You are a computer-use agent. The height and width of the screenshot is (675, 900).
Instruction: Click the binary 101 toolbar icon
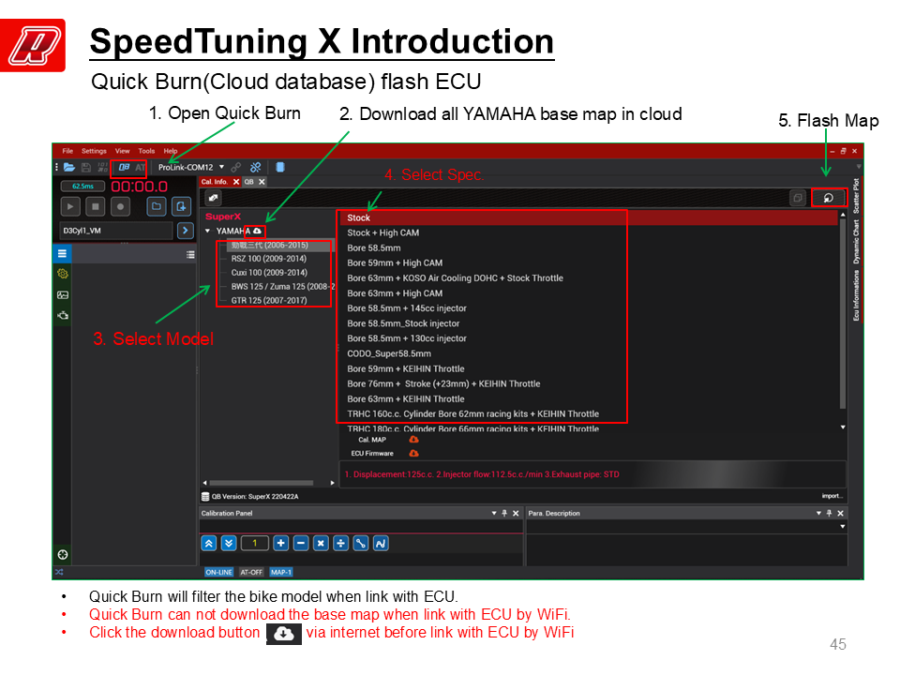[x=103, y=168]
